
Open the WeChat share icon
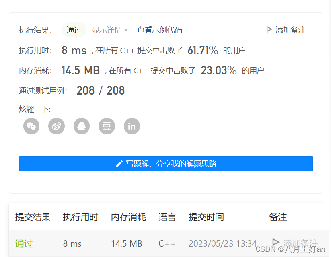click(x=31, y=126)
